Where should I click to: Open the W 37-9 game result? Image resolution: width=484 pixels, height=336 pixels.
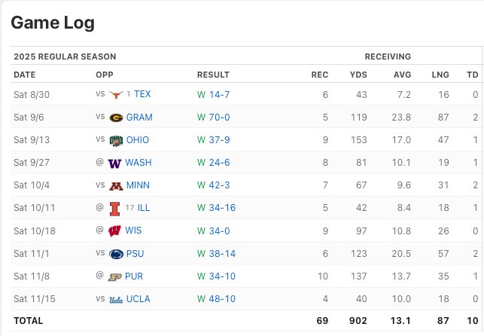click(213, 140)
